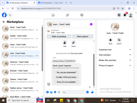Click the browser address bar URL
Screen dimensions: 137x103
(41, 9)
